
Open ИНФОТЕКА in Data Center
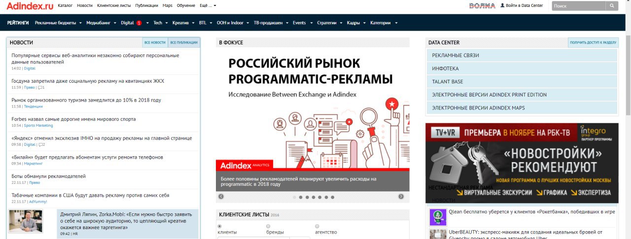[522, 68]
